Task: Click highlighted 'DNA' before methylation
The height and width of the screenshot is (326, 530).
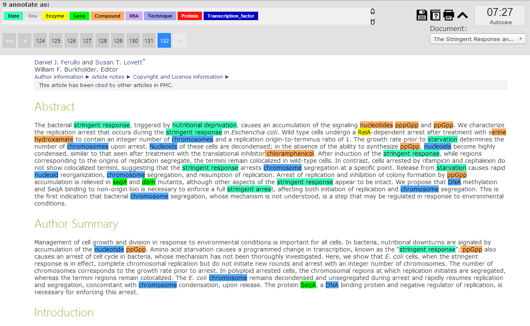Action: coord(454,182)
